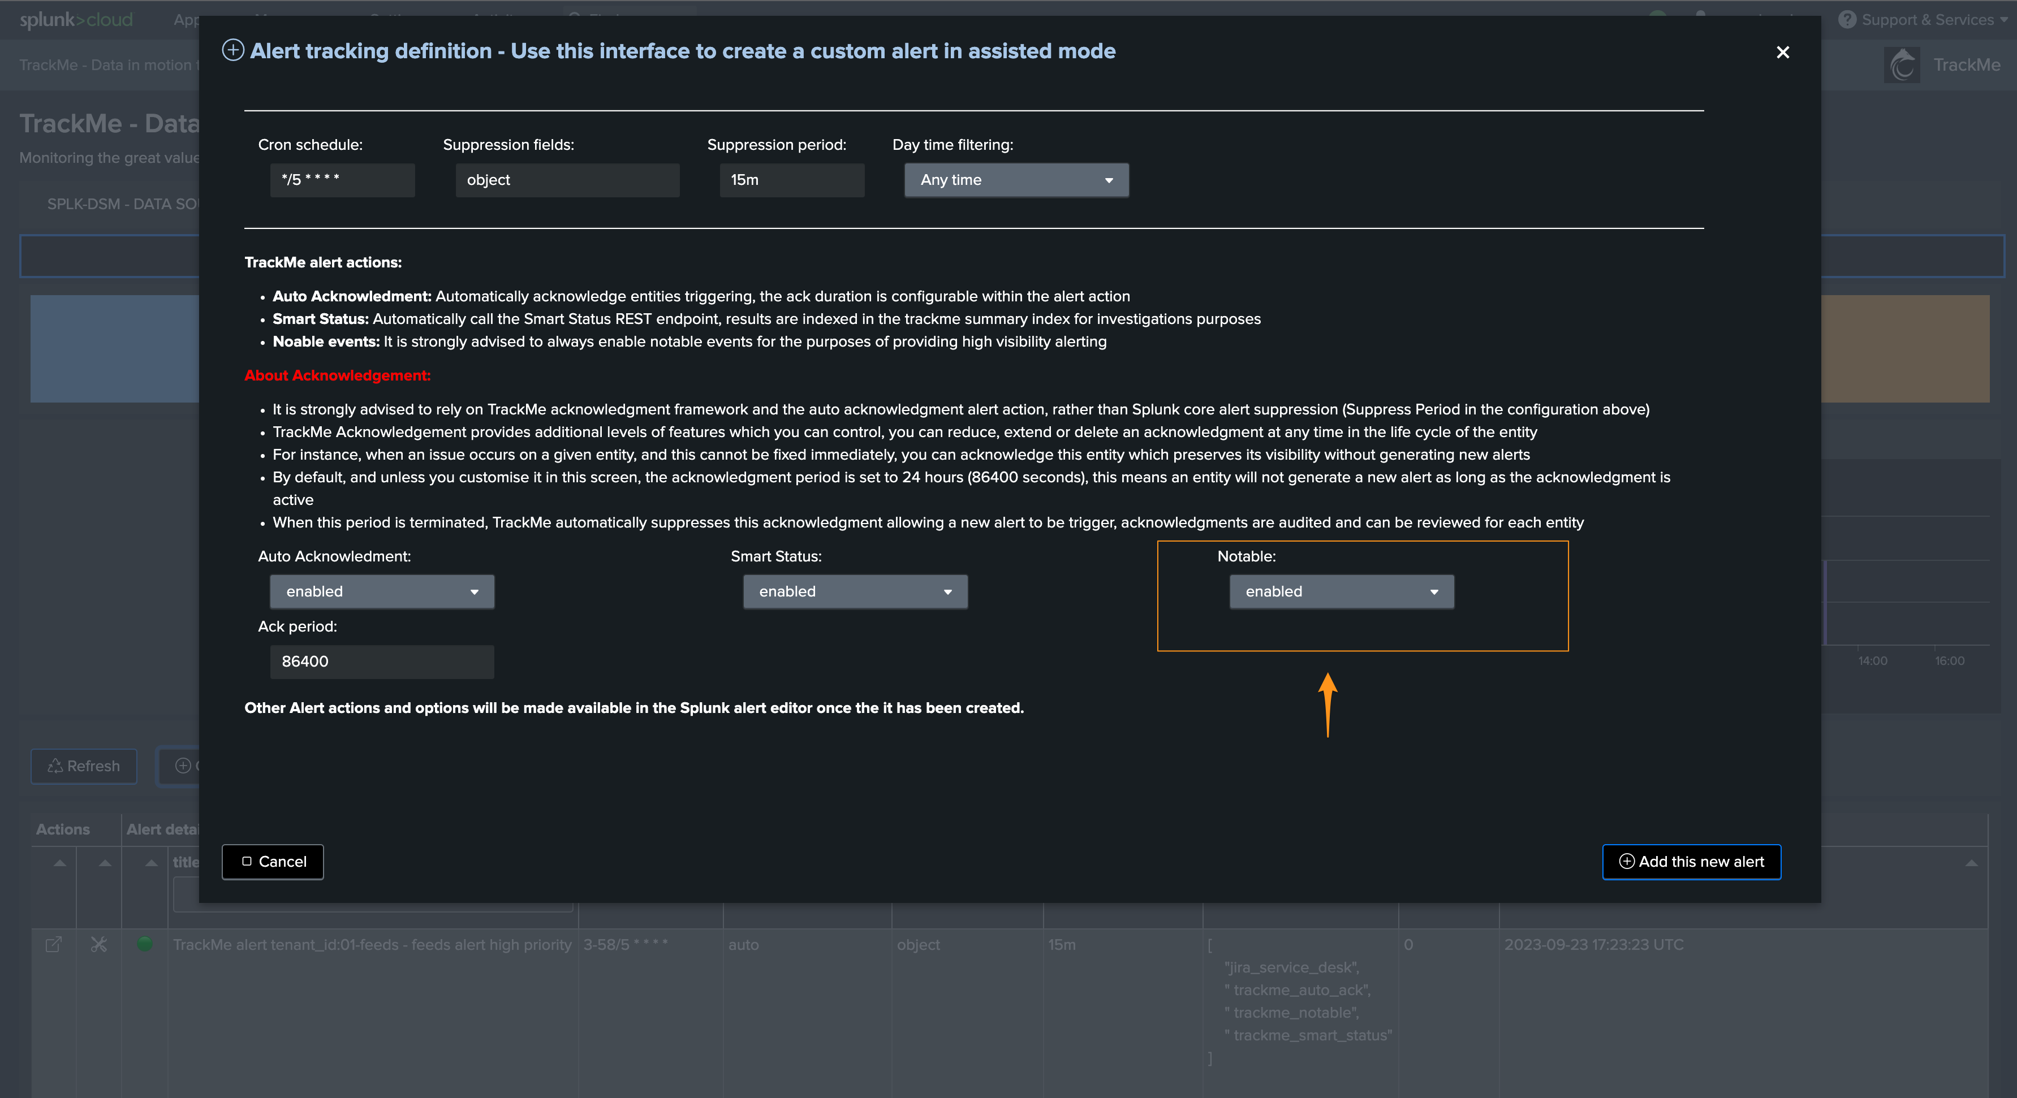
Task: Open Support & Services help icon
Action: point(1847,20)
